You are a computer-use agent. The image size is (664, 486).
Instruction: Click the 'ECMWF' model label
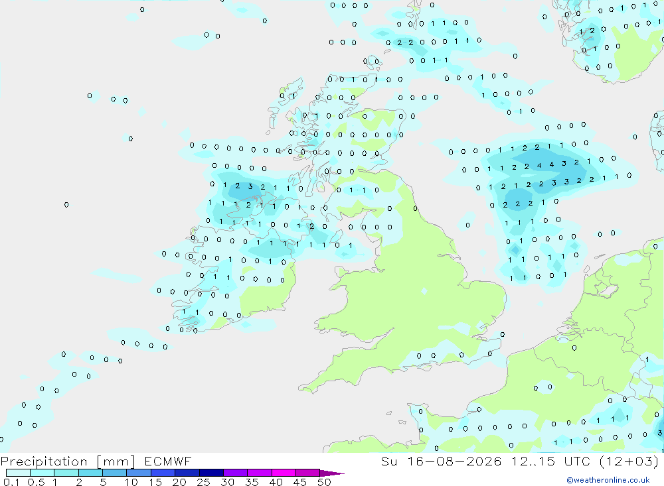point(168,461)
